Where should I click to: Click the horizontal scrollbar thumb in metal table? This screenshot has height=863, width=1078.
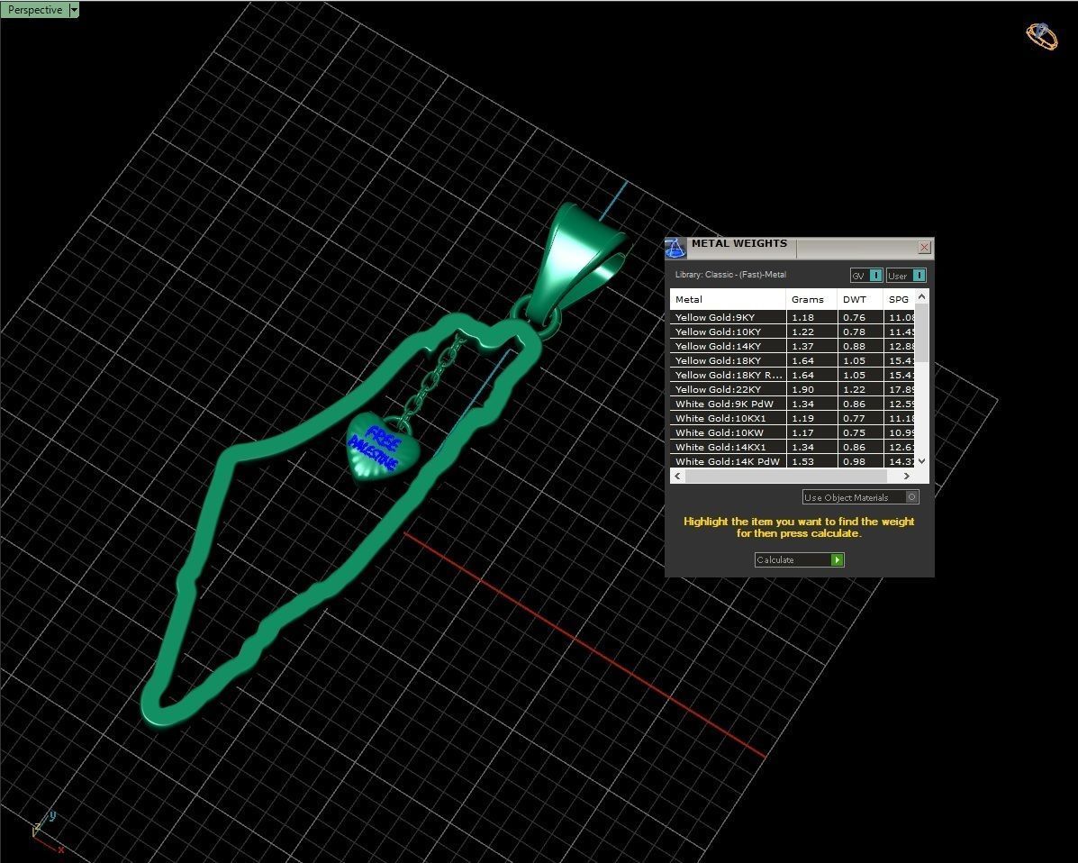tap(786, 476)
